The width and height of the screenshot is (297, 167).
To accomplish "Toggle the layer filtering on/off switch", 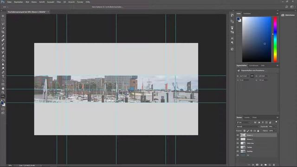I will [x=276, y=122].
